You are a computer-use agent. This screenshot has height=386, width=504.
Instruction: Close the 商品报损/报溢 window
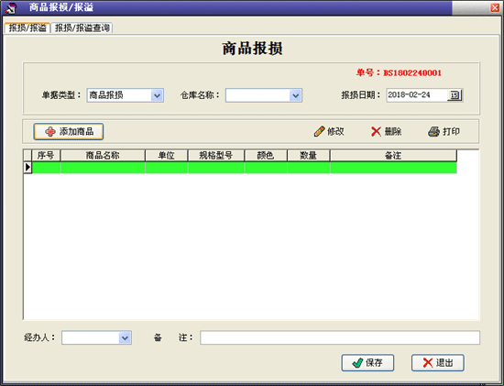tap(495, 7)
